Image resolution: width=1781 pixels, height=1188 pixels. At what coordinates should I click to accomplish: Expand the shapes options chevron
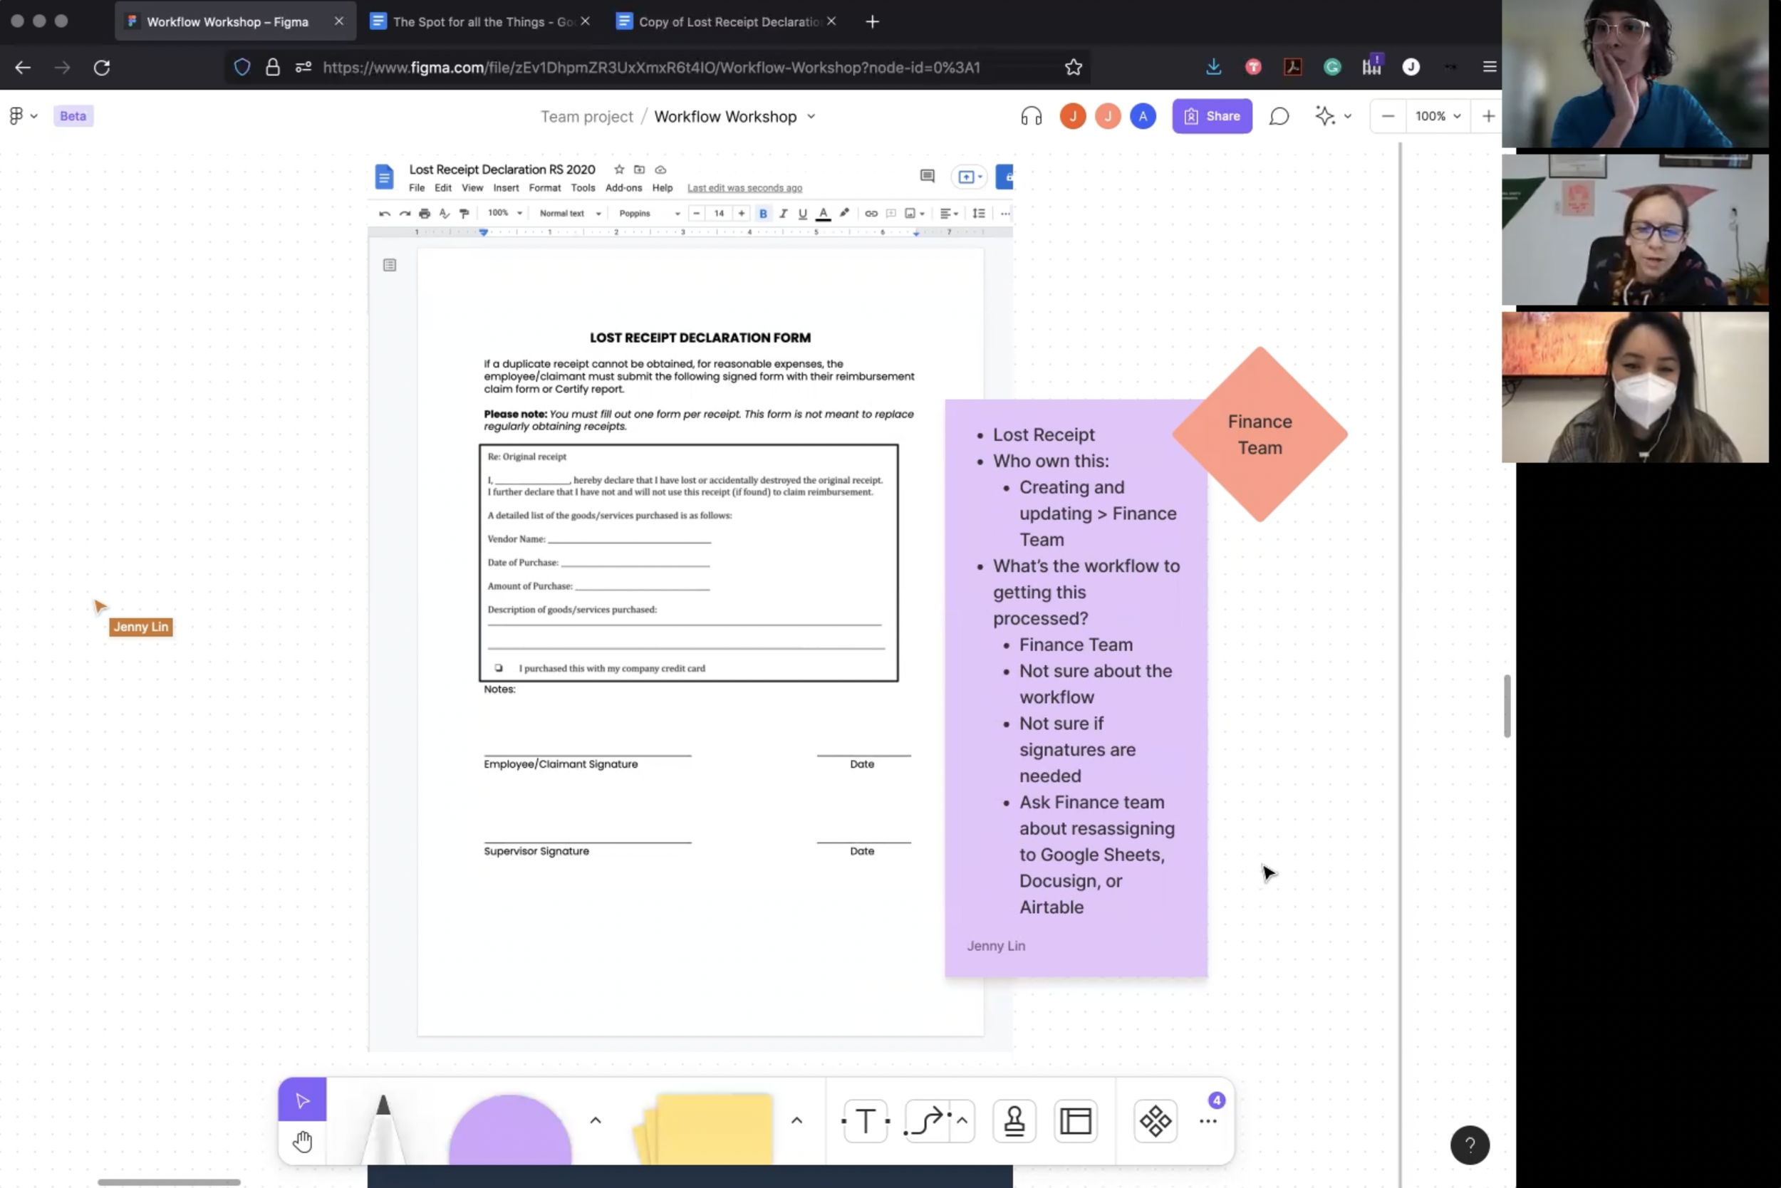pos(595,1120)
